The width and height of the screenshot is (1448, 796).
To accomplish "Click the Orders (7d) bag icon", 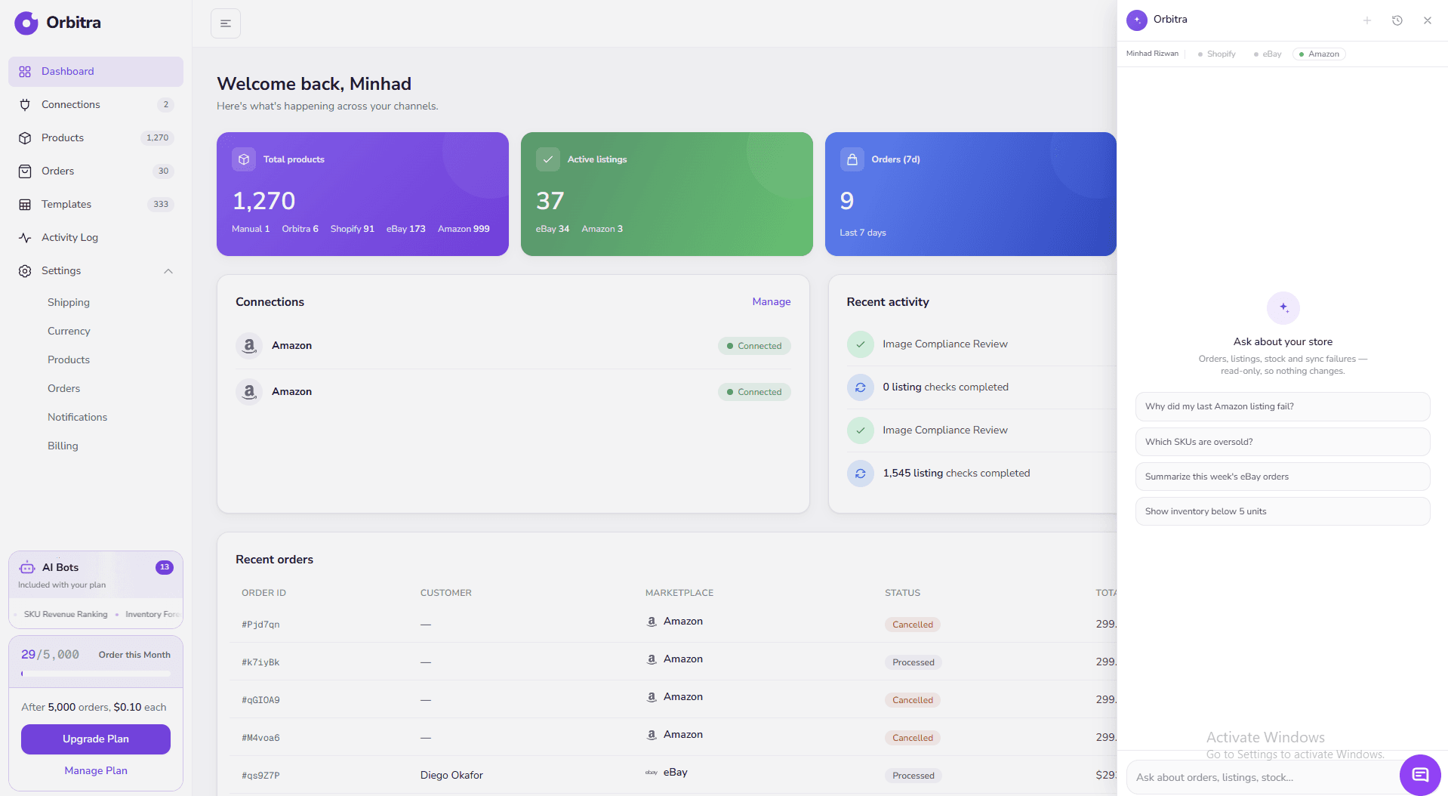I will (x=852, y=159).
